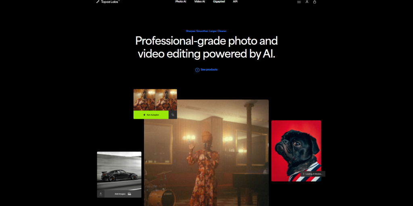Click the spinner in Loading AI Models
Screen dimensions: 413x206
pyautogui.click(x=303, y=174)
